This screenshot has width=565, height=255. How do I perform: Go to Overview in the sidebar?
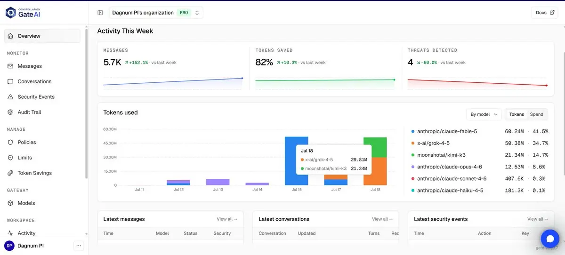tap(42, 36)
